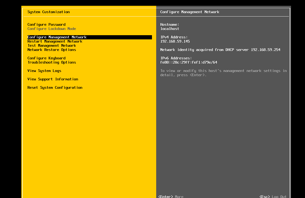305x198 pixels.
Task: Click the Hostname: label
Action: (170, 24)
